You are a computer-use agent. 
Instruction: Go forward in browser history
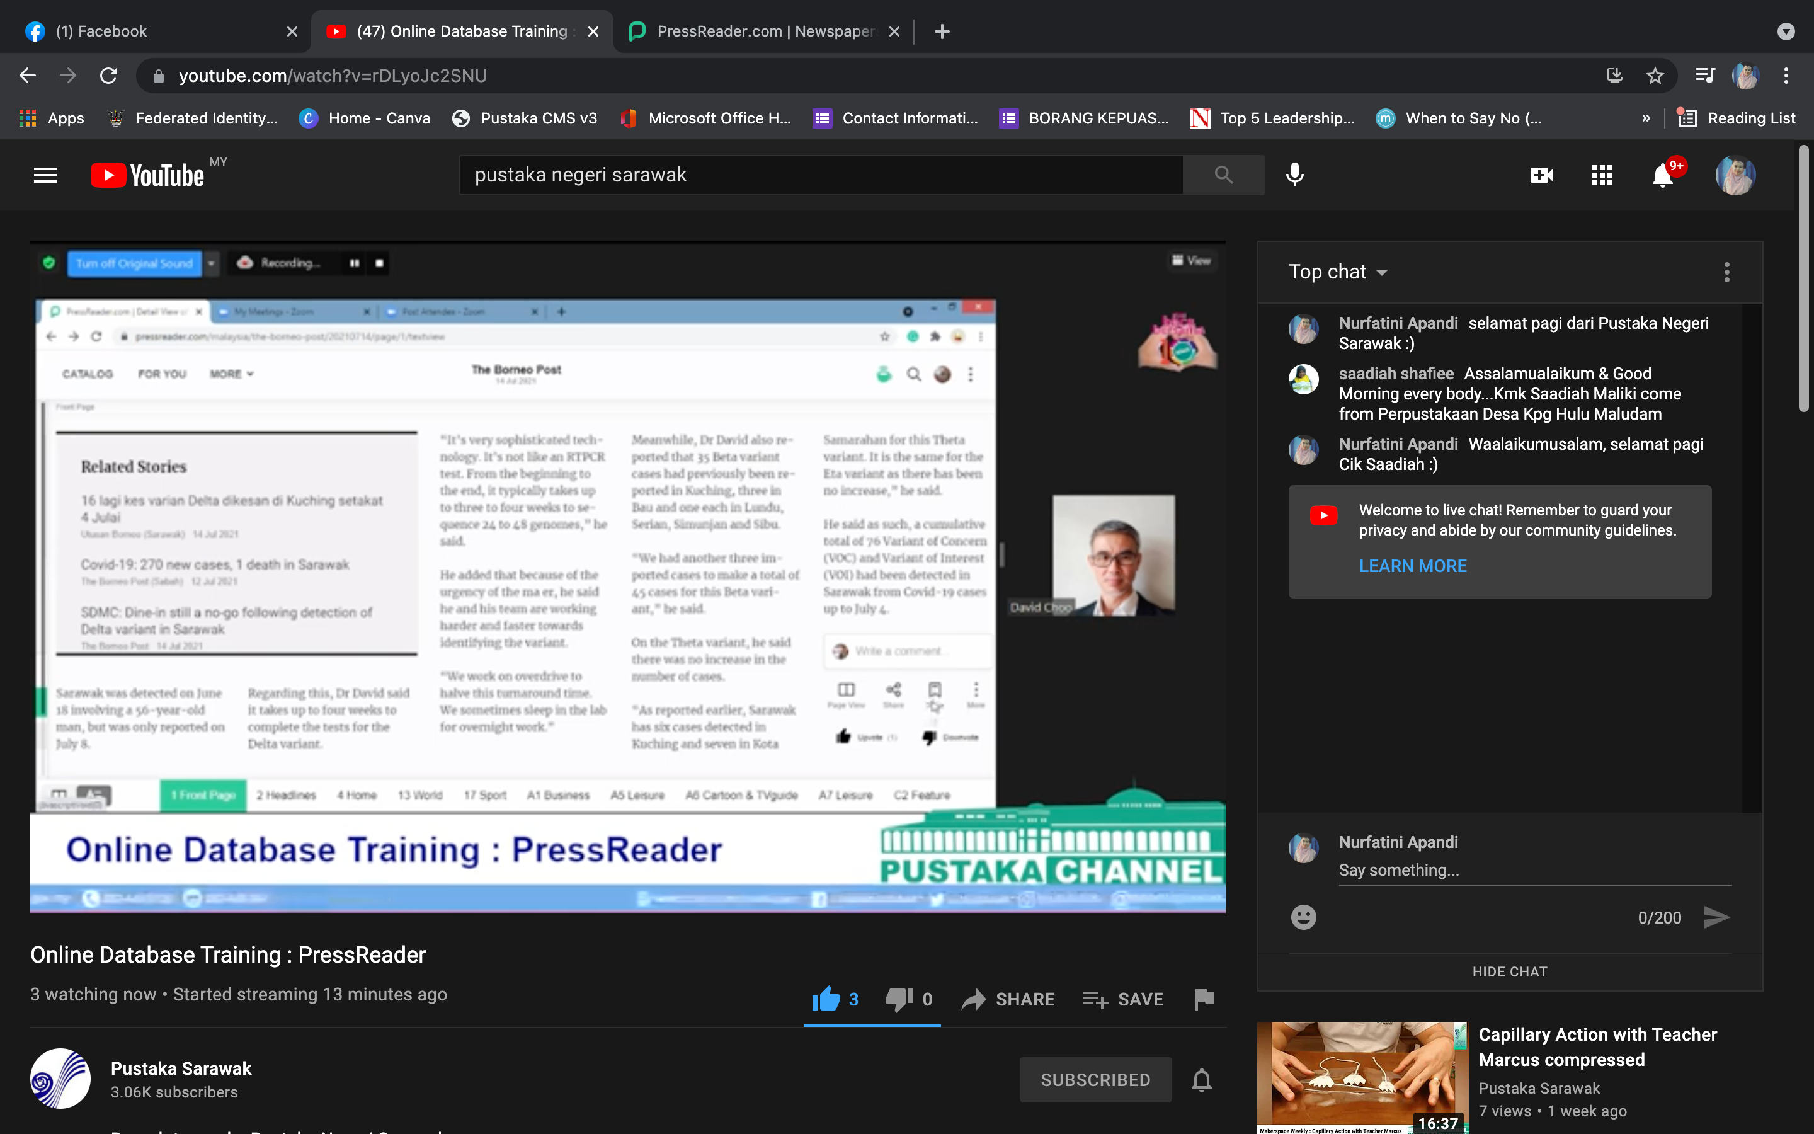click(x=68, y=76)
